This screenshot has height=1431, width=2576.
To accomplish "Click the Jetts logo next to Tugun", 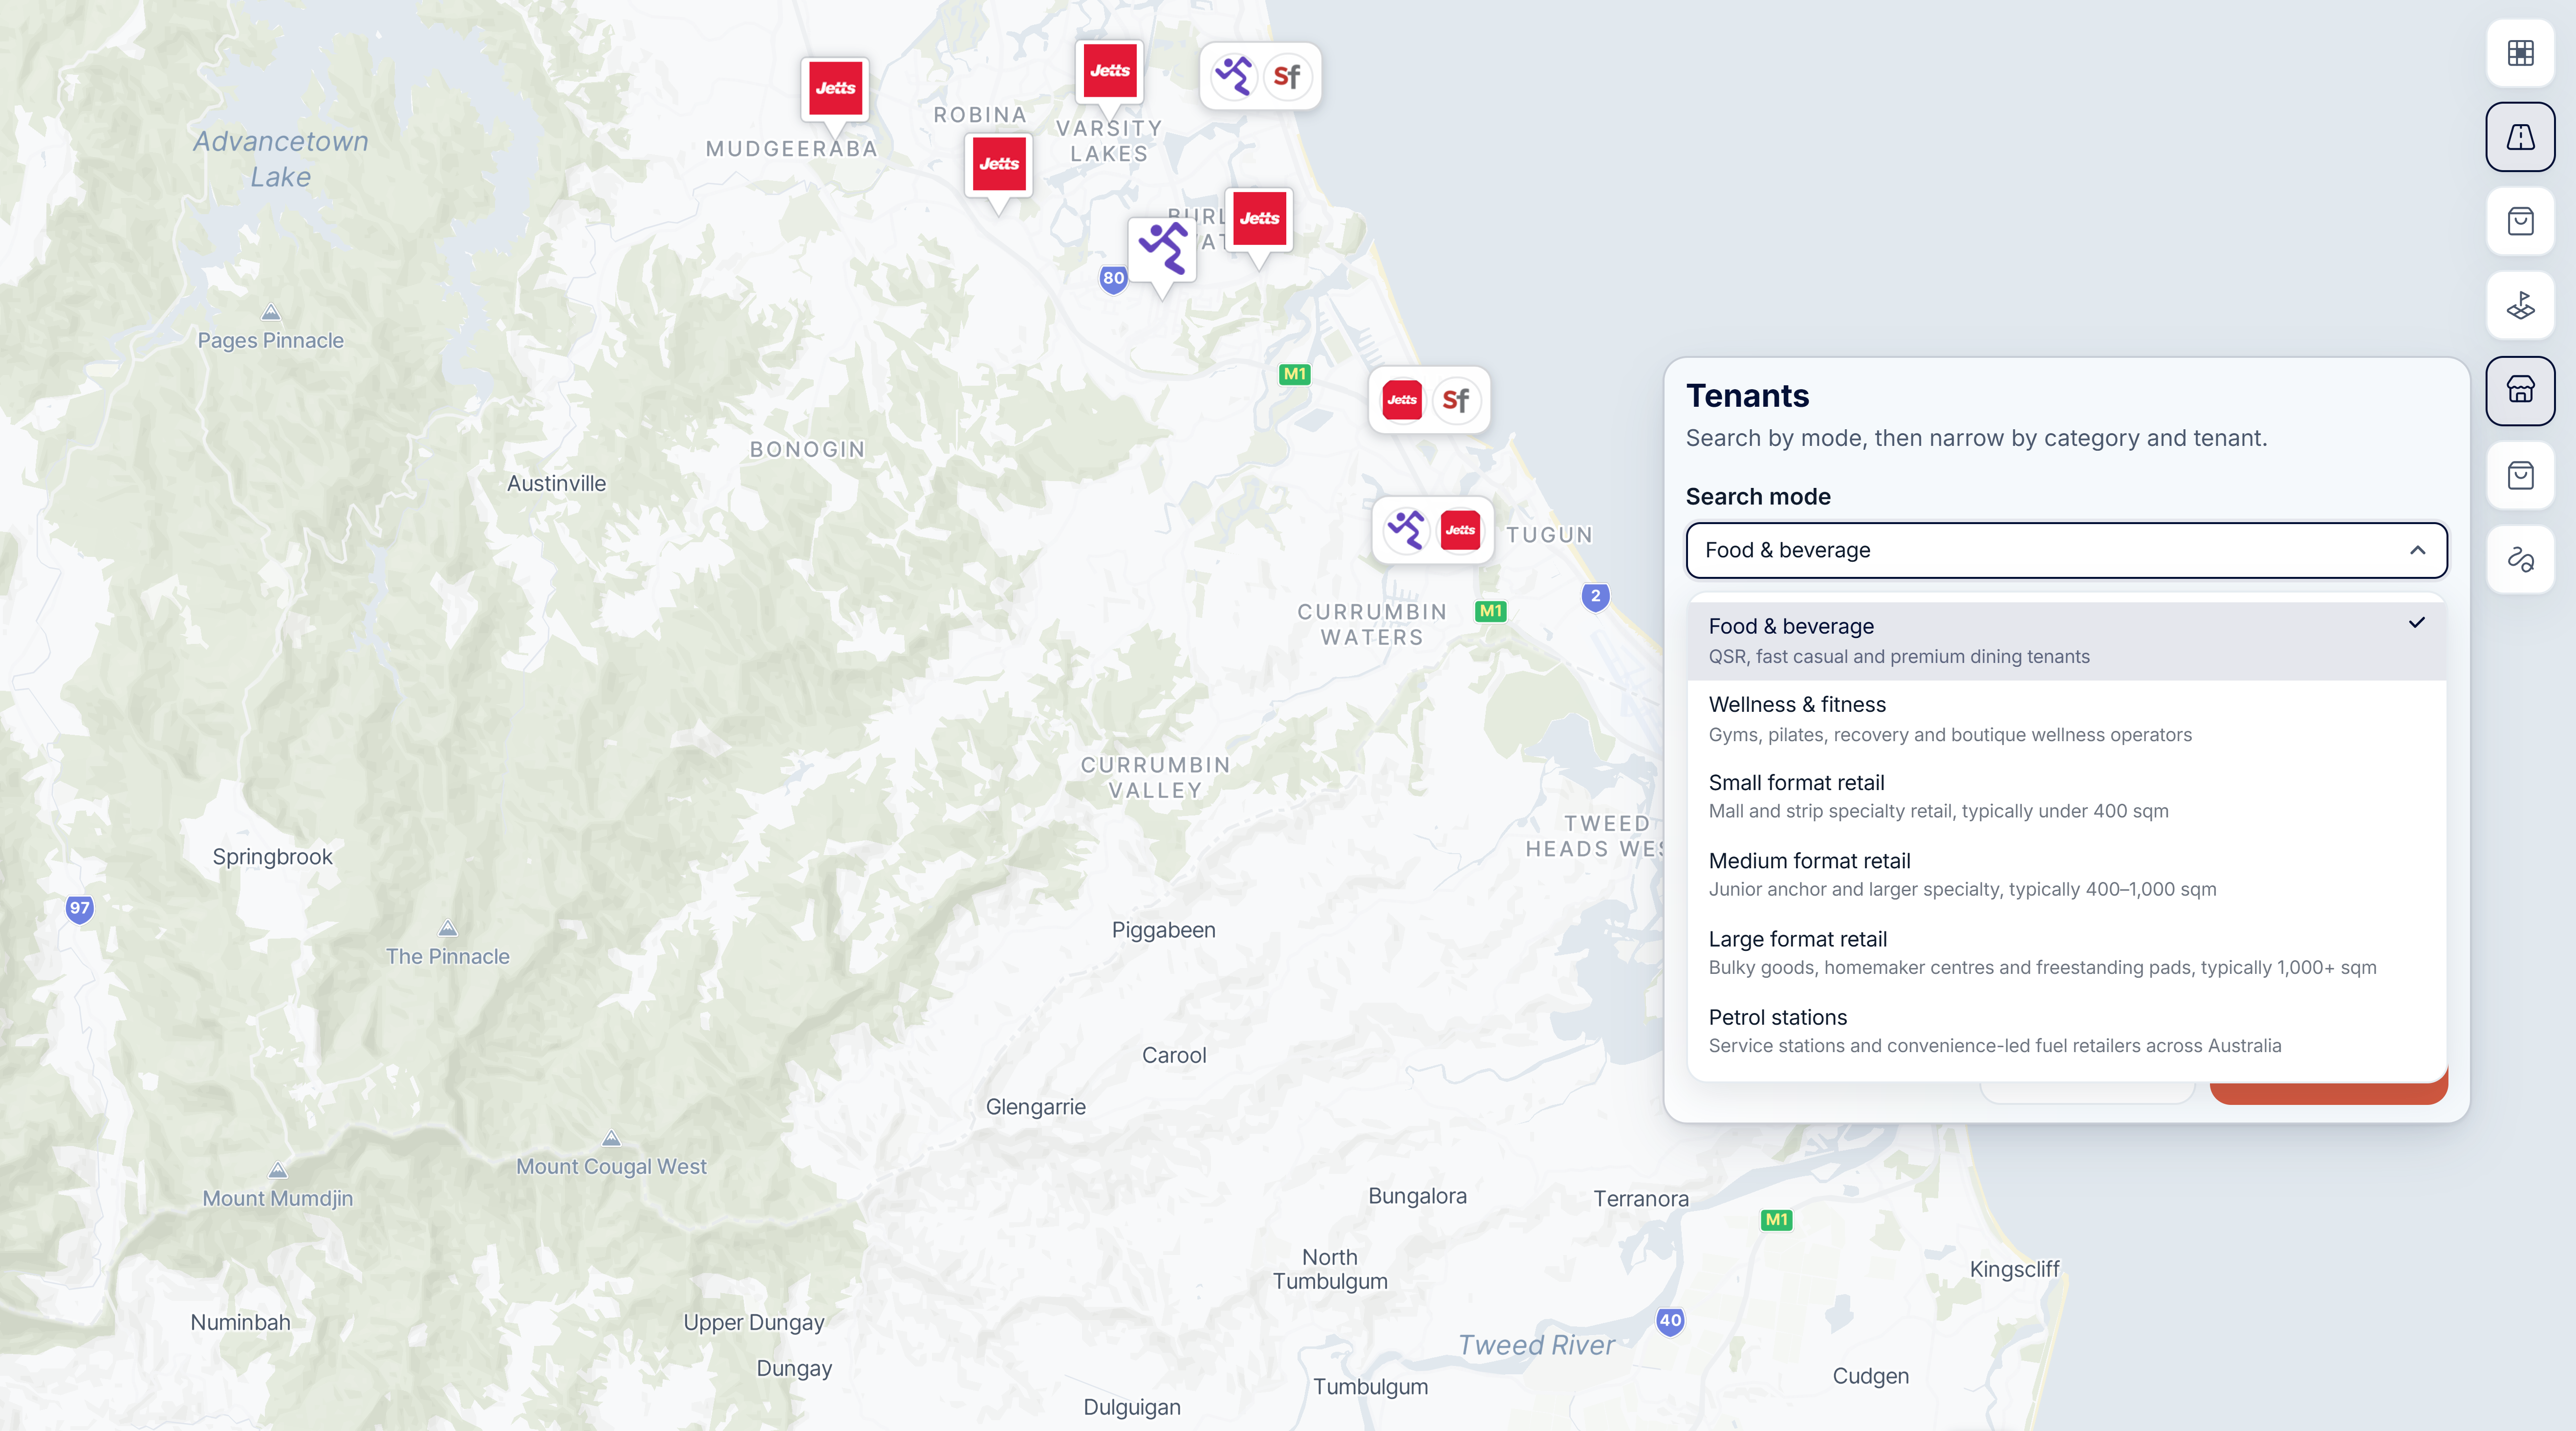I will 1460,530.
